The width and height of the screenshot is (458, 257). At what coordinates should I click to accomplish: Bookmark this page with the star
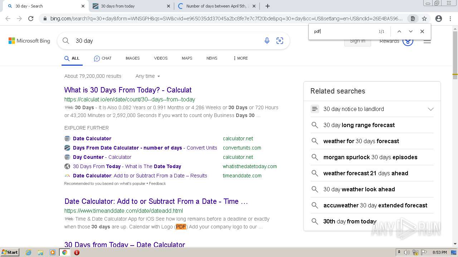(424, 19)
